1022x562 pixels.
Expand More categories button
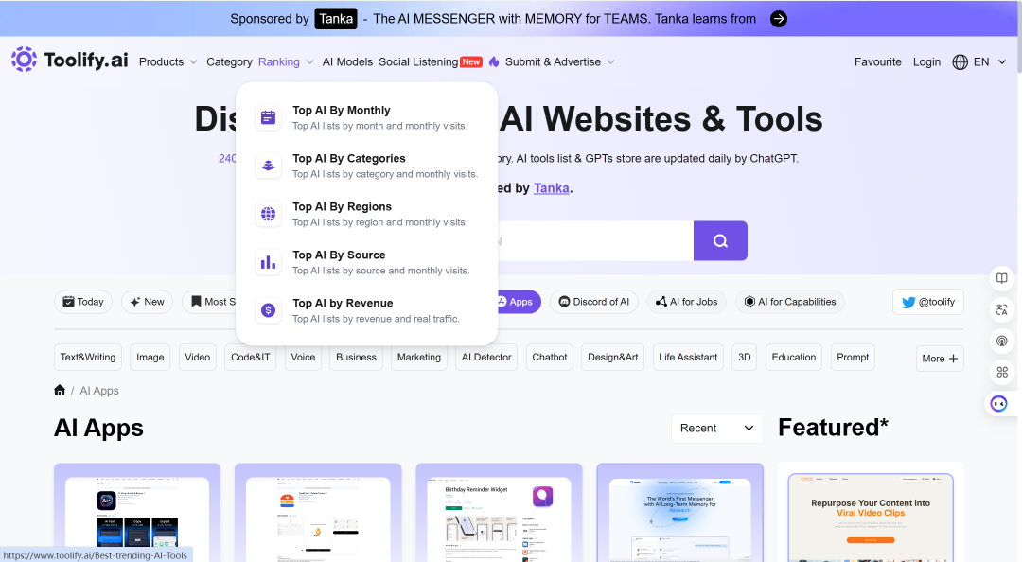(940, 359)
